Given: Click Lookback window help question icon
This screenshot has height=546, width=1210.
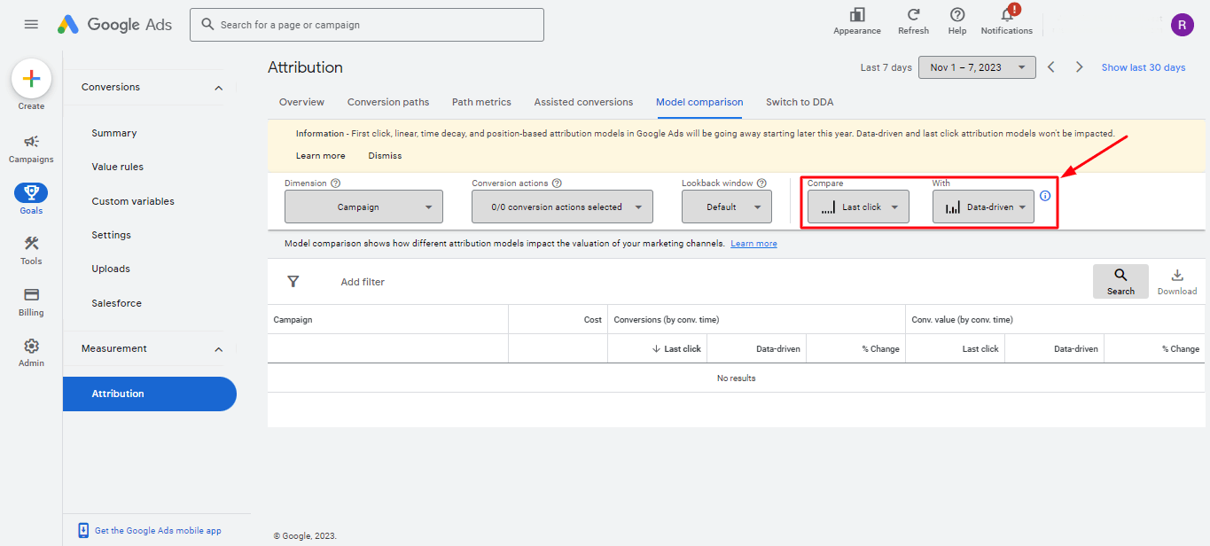Looking at the screenshot, I should tap(761, 183).
